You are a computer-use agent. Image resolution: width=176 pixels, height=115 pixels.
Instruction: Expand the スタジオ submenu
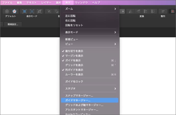(x=90, y=89)
